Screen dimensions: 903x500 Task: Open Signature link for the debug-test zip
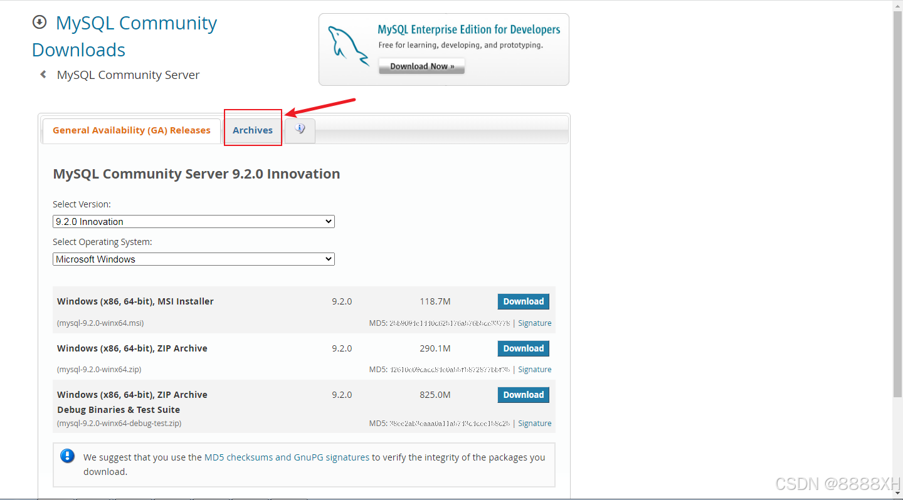tap(535, 424)
